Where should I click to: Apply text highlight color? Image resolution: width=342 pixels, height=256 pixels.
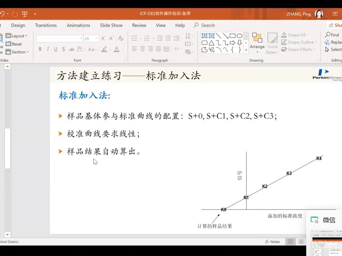(104, 49)
